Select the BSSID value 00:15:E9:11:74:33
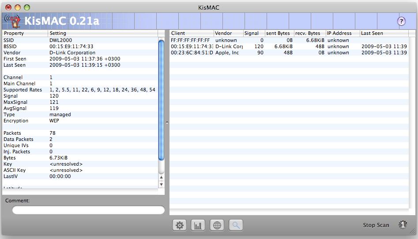 71,46
